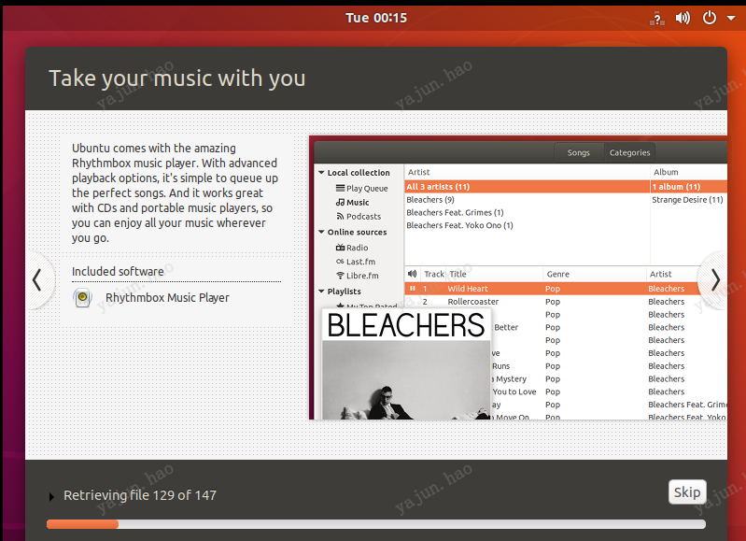Click the Genre column header
The width and height of the screenshot is (746, 541).
[594, 275]
